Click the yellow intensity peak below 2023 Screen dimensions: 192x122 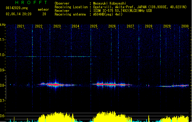point(56,117)
